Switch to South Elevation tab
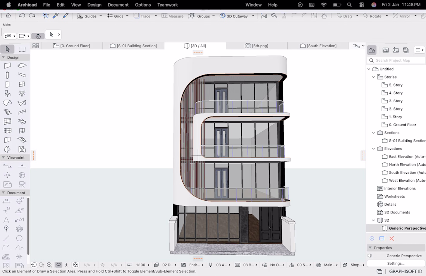The height and width of the screenshot is (276, 426). tap(318, 46)
